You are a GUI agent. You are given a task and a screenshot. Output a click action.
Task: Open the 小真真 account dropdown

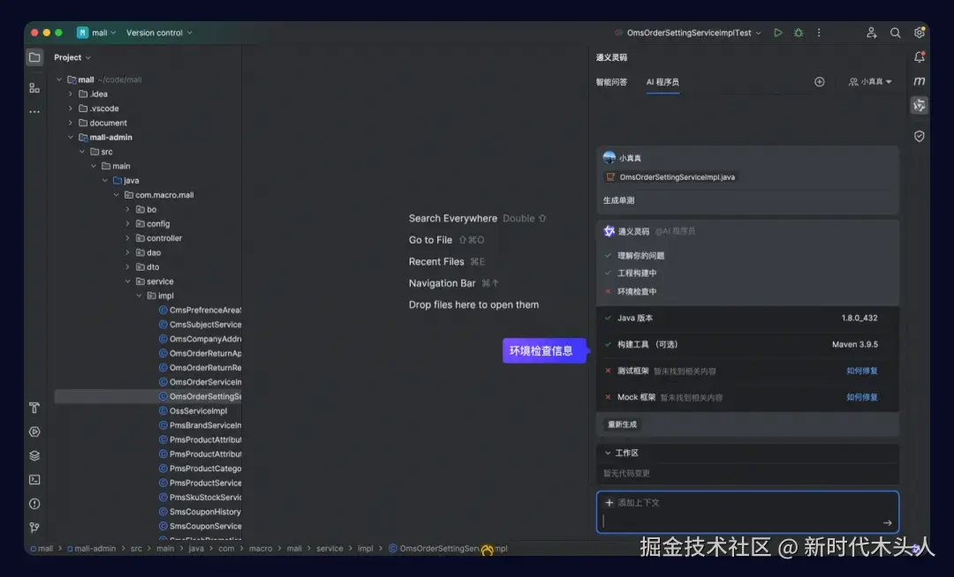click(x=871, y=82)
